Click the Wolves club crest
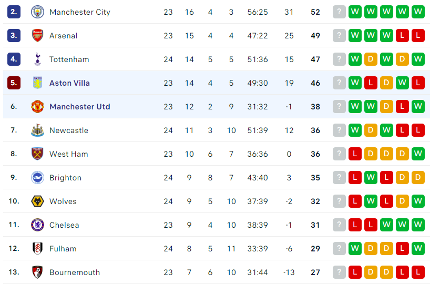Screen dimensions: 430x284 [x=37, y=201]
